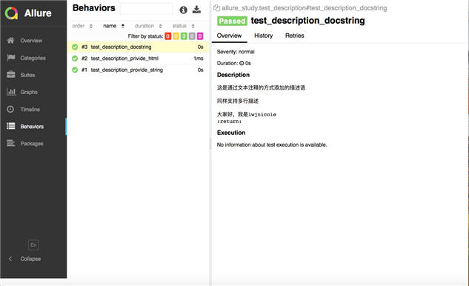Copy test full name using clipboard icon
Screen dimensions: 469x286
(217, 8)
